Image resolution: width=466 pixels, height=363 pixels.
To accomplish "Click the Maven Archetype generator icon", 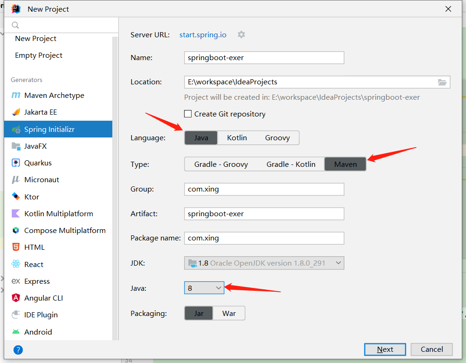I will (16, 95).
